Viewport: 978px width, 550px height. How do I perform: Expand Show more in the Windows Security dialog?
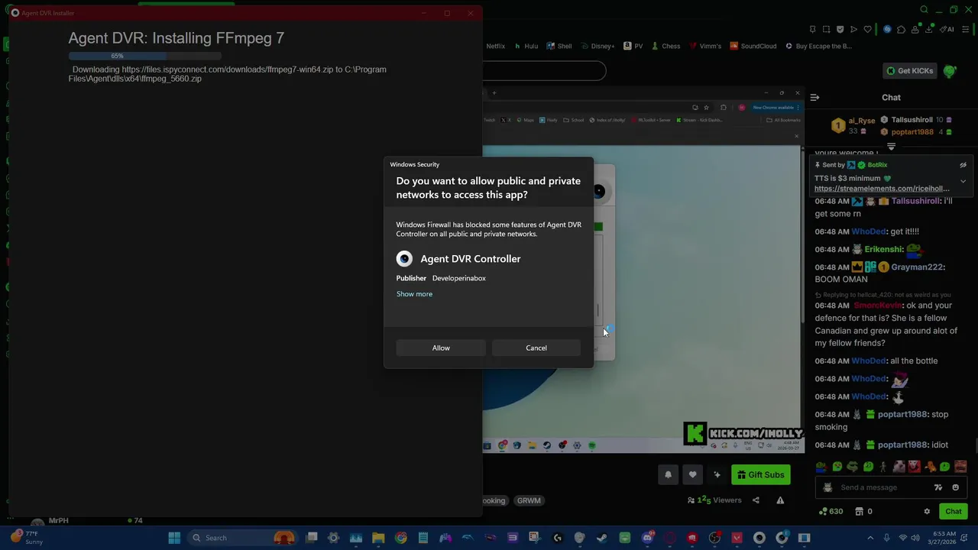click(x=414, y=294)
